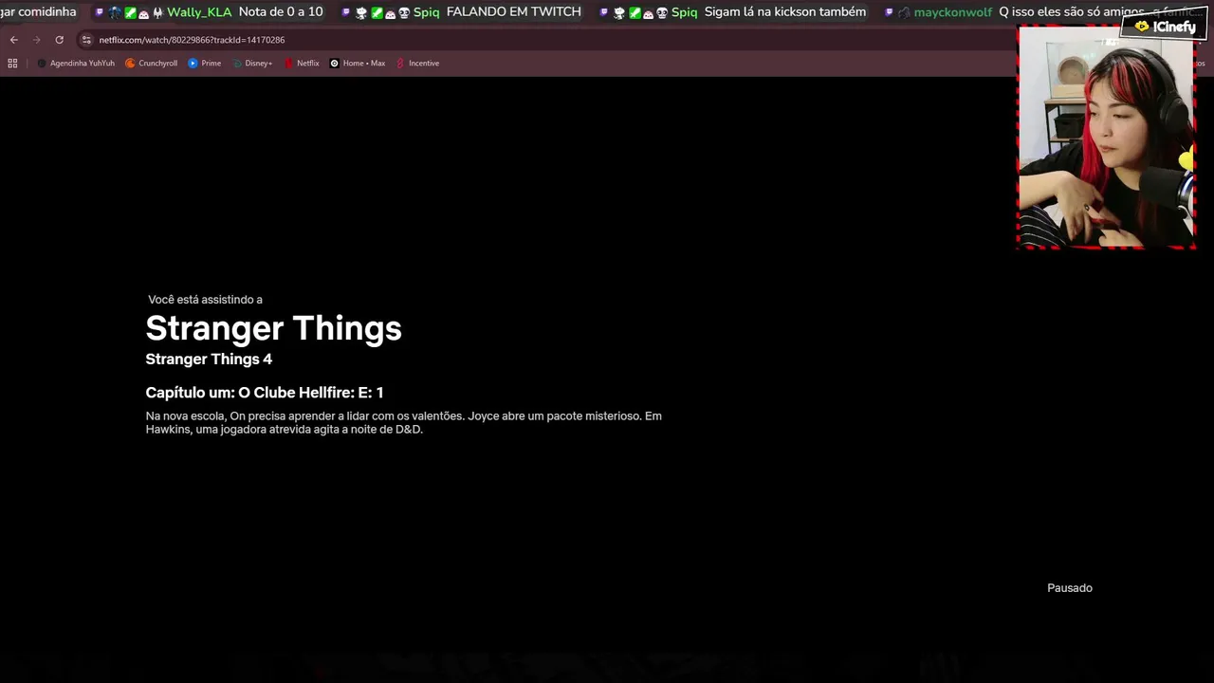The height and width of the screenshot is (683, 1214).
Task: Click the 'Você está assistindo a' label
Action: (x=205, y=300)
